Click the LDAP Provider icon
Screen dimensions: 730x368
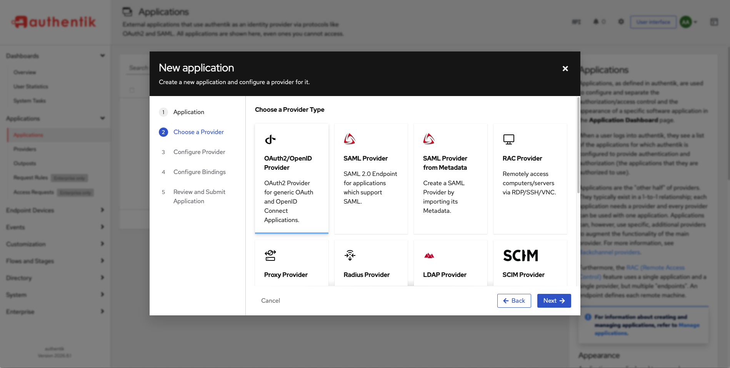pyautogui.click(x=429, y=255)
